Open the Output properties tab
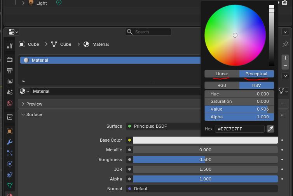The image size is (293, 196). tap(10, 71)
